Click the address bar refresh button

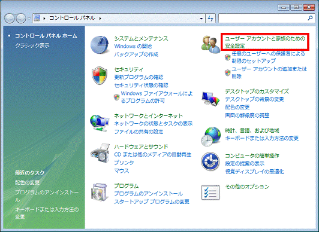point(210,19)
